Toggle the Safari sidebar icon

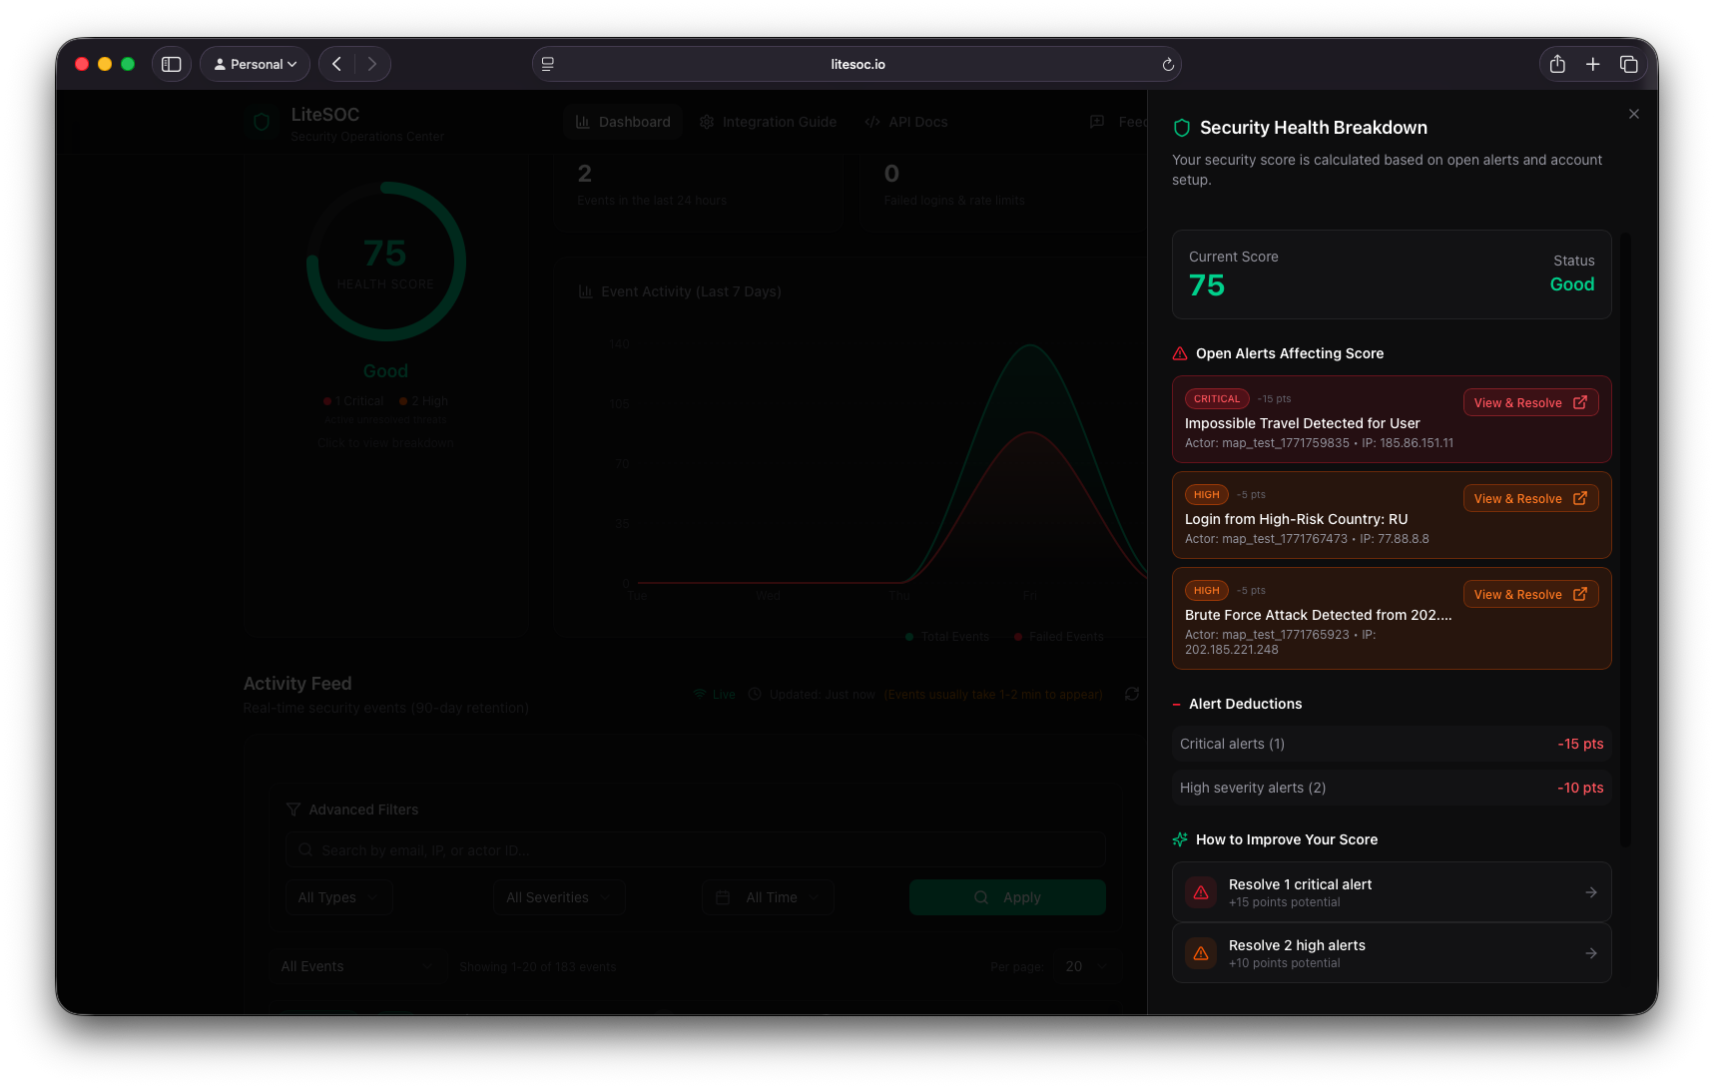(171, 63)
